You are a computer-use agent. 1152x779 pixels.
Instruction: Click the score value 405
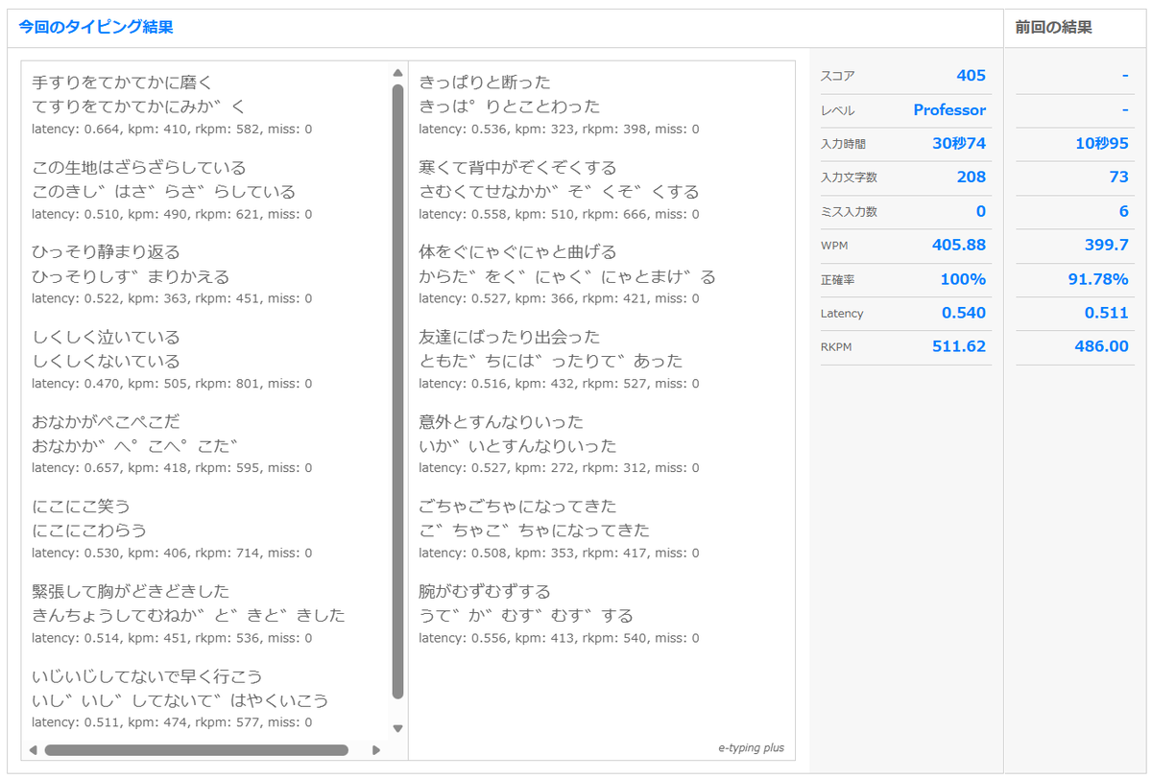971,76
